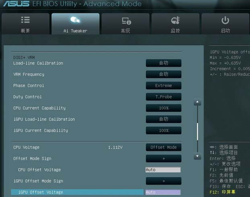Image resolution: width=250 pixels, height=197 pixels.
Task: Click the F1: 一般帮助 hint
Action: point(224,170)
